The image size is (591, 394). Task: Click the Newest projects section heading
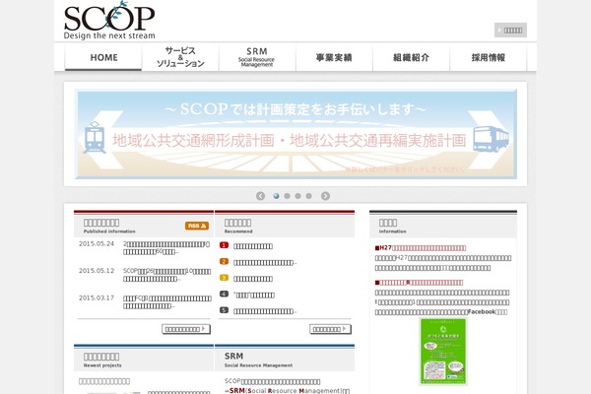[144, 360]
